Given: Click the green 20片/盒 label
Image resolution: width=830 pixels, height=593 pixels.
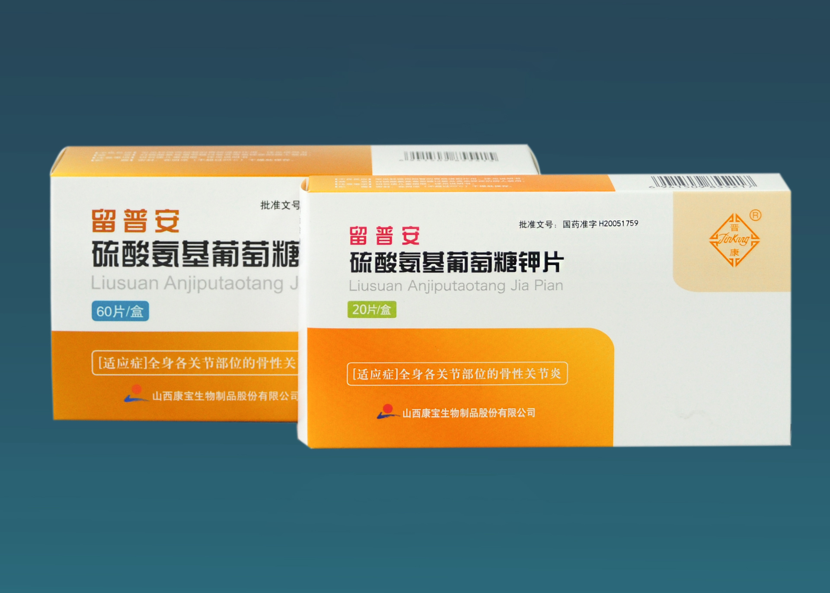Looking at the screenshot, I should pos(372,310).
